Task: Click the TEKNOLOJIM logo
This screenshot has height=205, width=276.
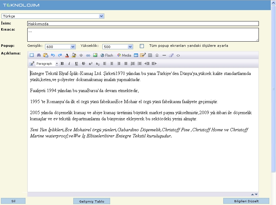Action: 21,5
